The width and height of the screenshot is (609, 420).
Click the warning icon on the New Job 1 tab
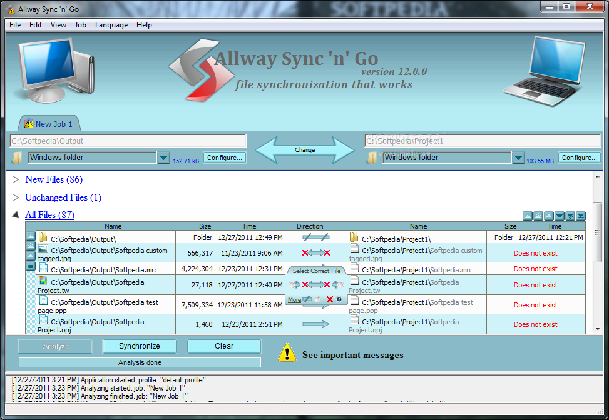click(29, 124)
